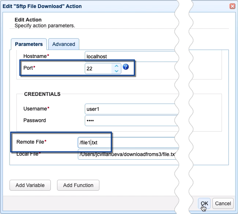
Task: Cancel editing the action
Action: [x=223, y=203]
